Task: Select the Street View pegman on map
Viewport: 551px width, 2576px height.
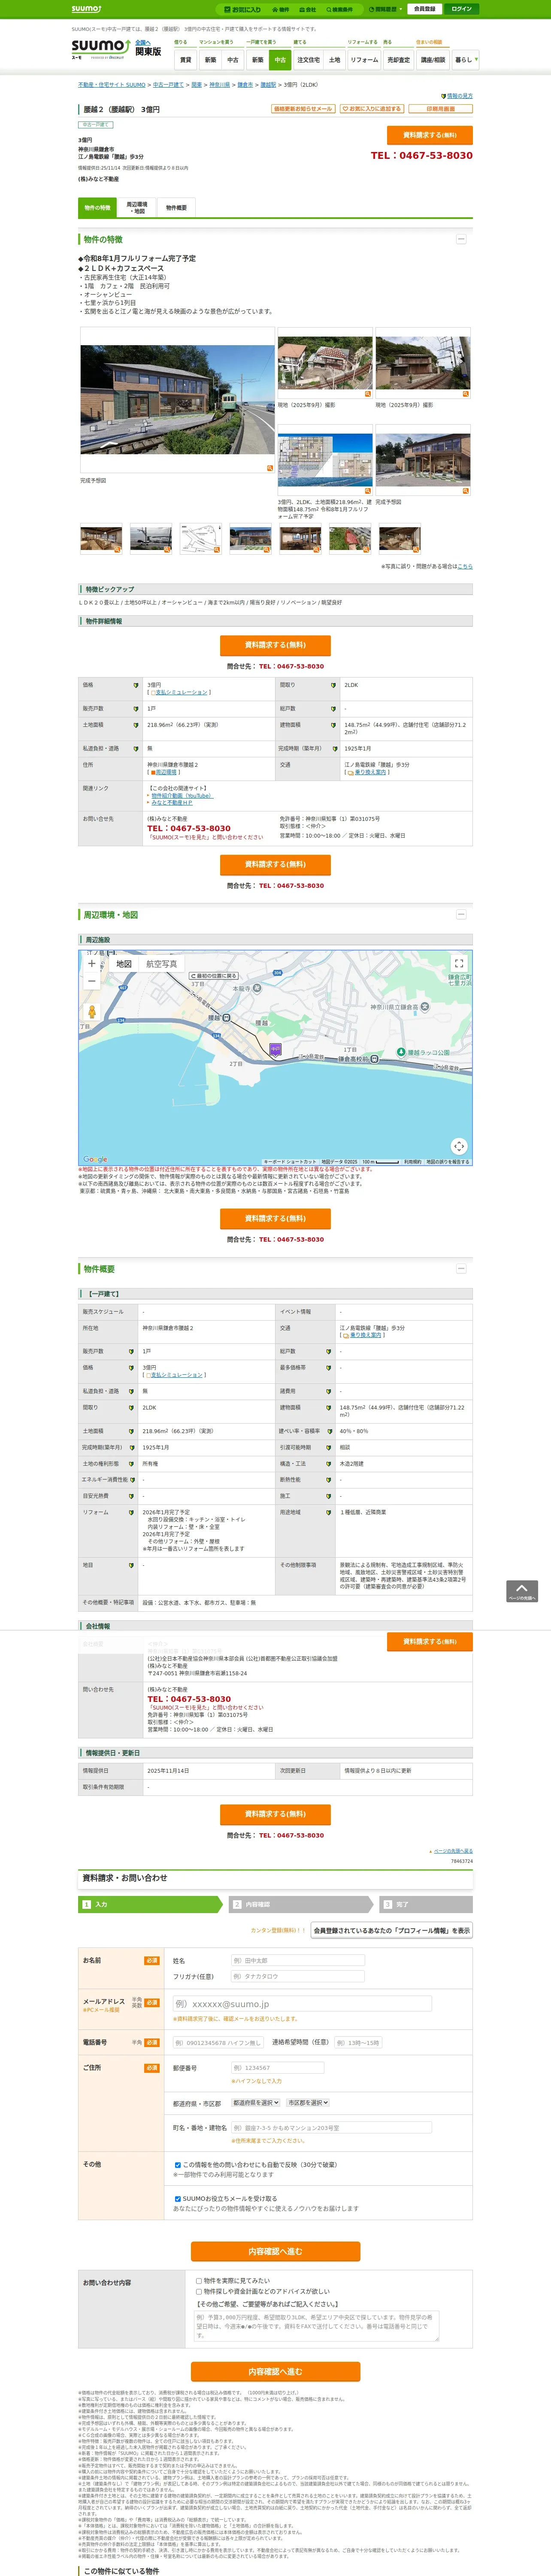Action: [91, 1012]
